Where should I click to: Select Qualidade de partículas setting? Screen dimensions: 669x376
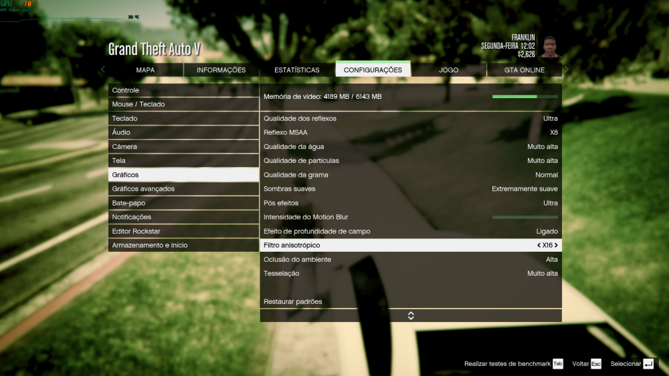point(411,160)
